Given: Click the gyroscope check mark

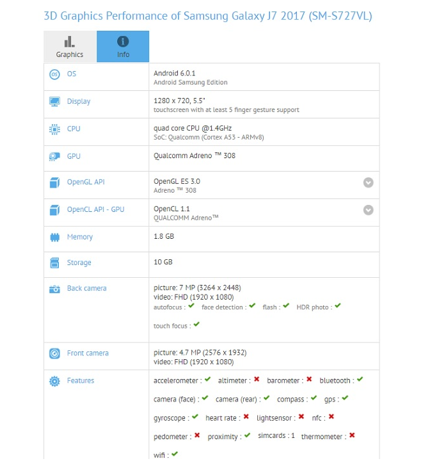Looking at the screenshot, I should pyautogui.click(x=195, y=416).
